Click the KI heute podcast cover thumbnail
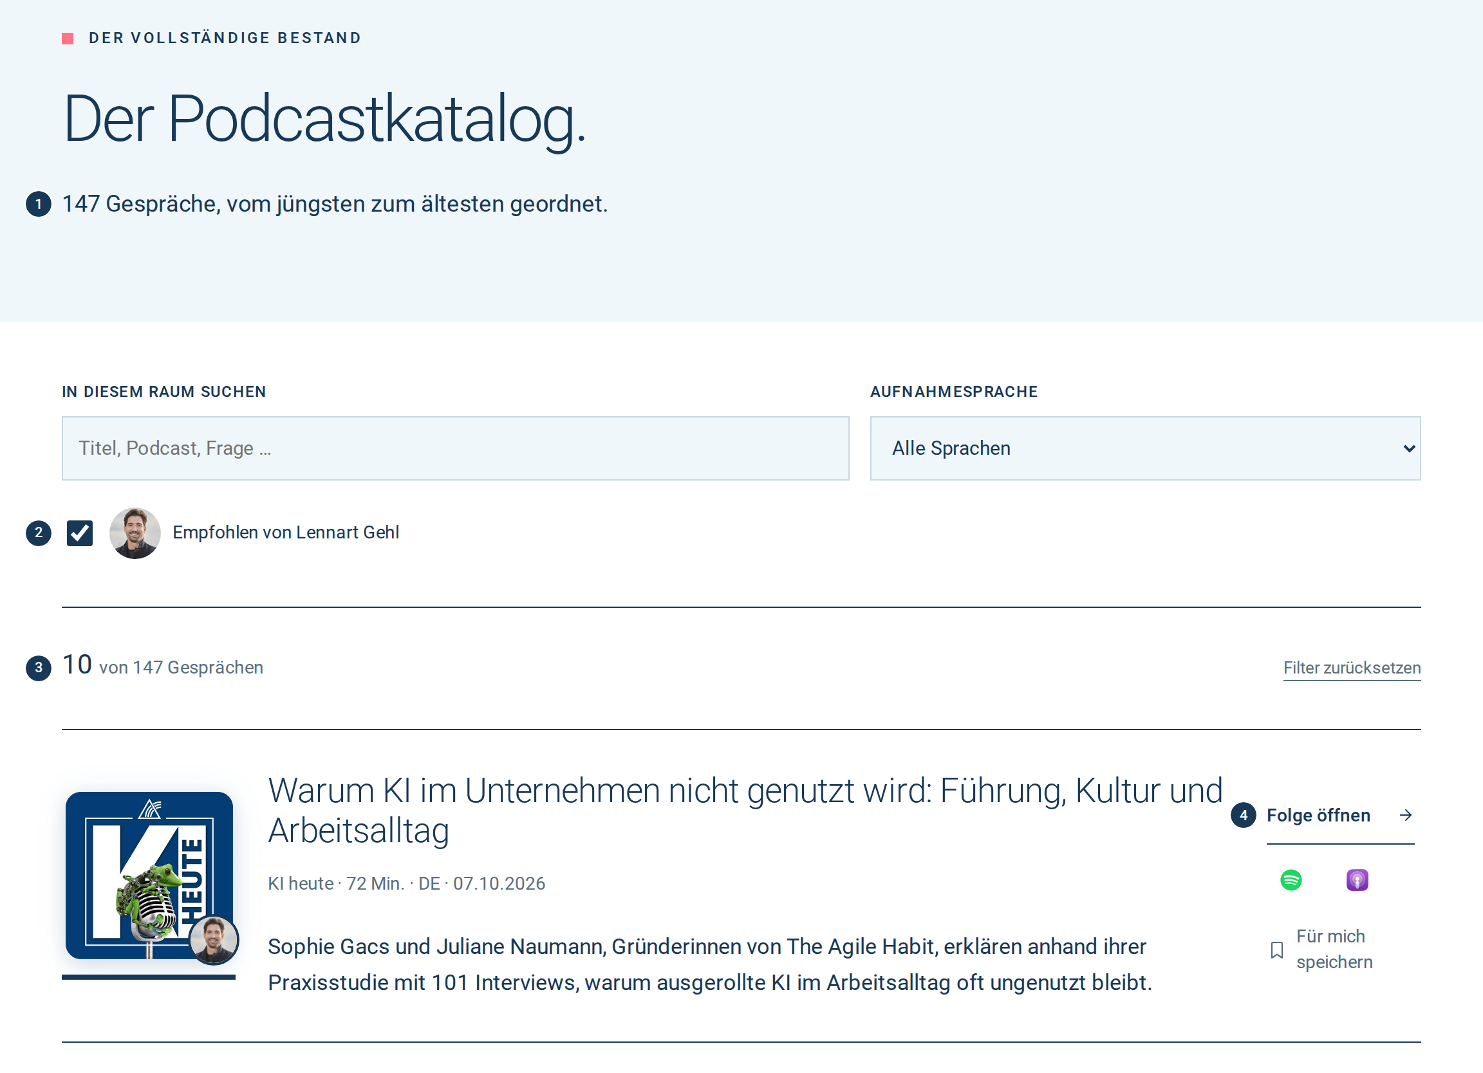 [149, 876]
